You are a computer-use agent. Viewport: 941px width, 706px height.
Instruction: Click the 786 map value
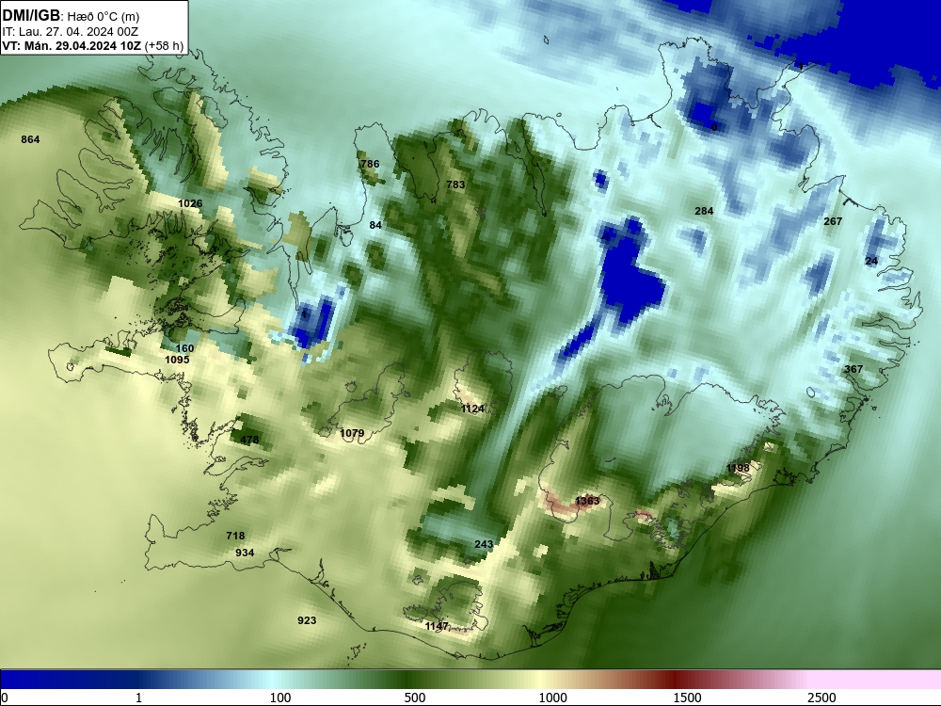click(x=370, y=164)
